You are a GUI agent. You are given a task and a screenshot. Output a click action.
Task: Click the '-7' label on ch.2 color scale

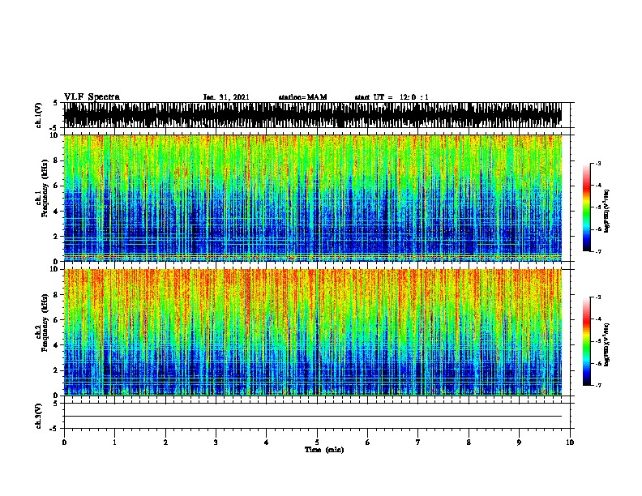(597, 386)
